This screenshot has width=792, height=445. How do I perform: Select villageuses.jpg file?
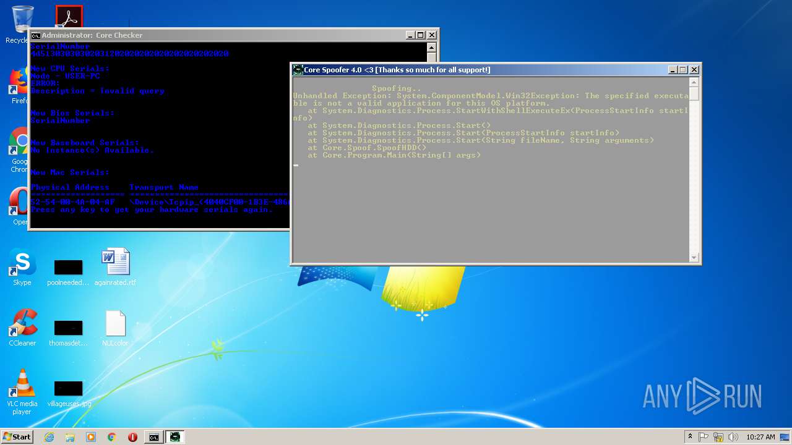[69, 392]
